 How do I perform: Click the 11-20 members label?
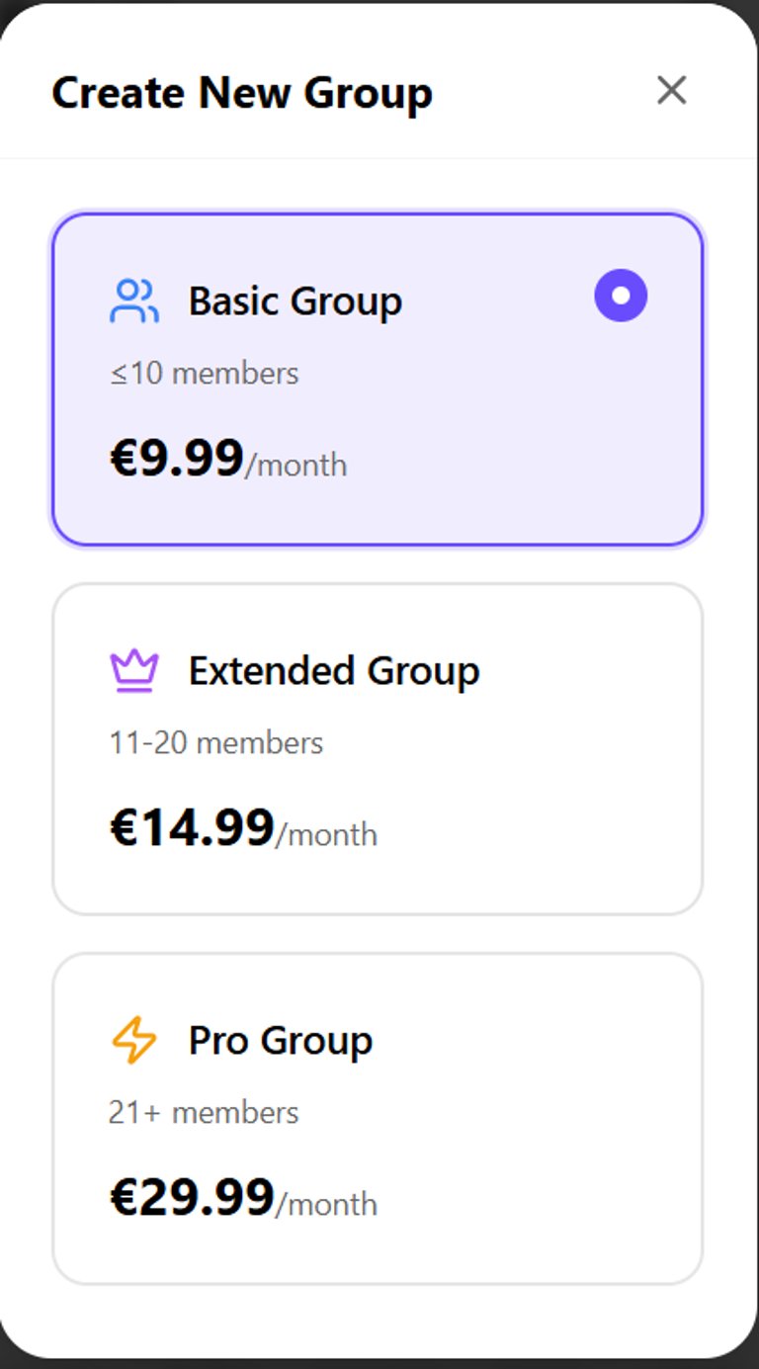click(x=216, y=743)
